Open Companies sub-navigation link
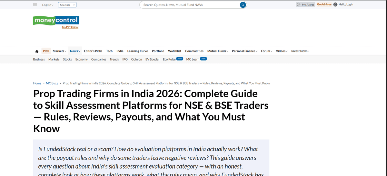Image resolution: width=387 pixels, height=176 pixels. pyautogui.click(x=99, y=60)
